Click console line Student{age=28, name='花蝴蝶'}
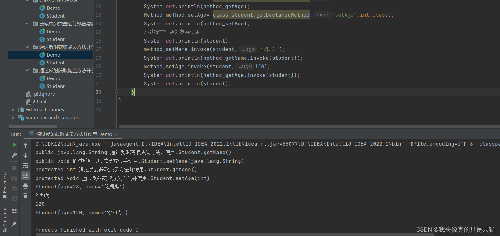The image size is (500, 236). click(80, 187)
